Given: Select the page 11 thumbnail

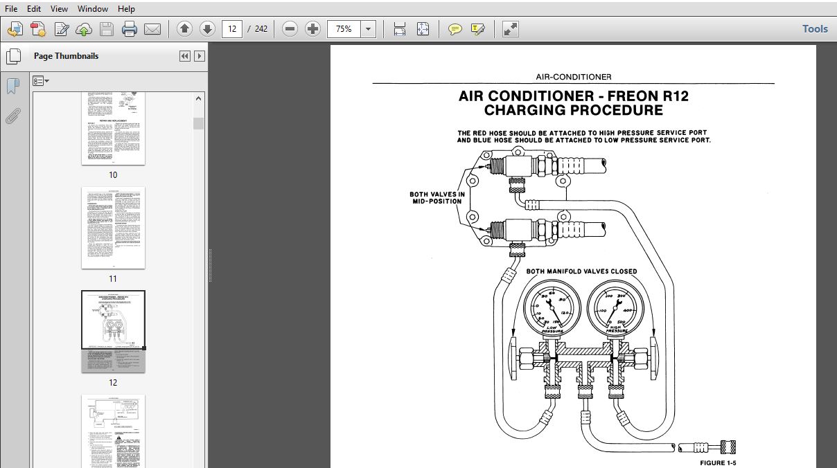Looking at the screenshot, I should click(x=114, y=228).
